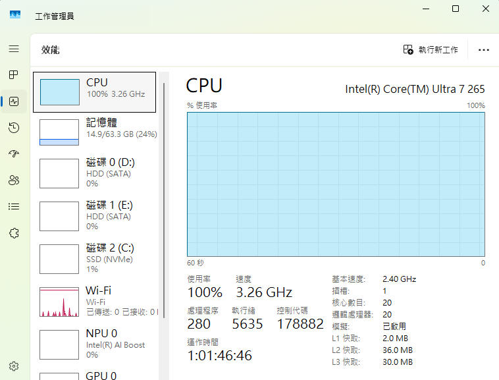Screen dimensions: 499x380
Task: Select CPU in the resource list
Action: pyautogui.click(x=95, y=92)
